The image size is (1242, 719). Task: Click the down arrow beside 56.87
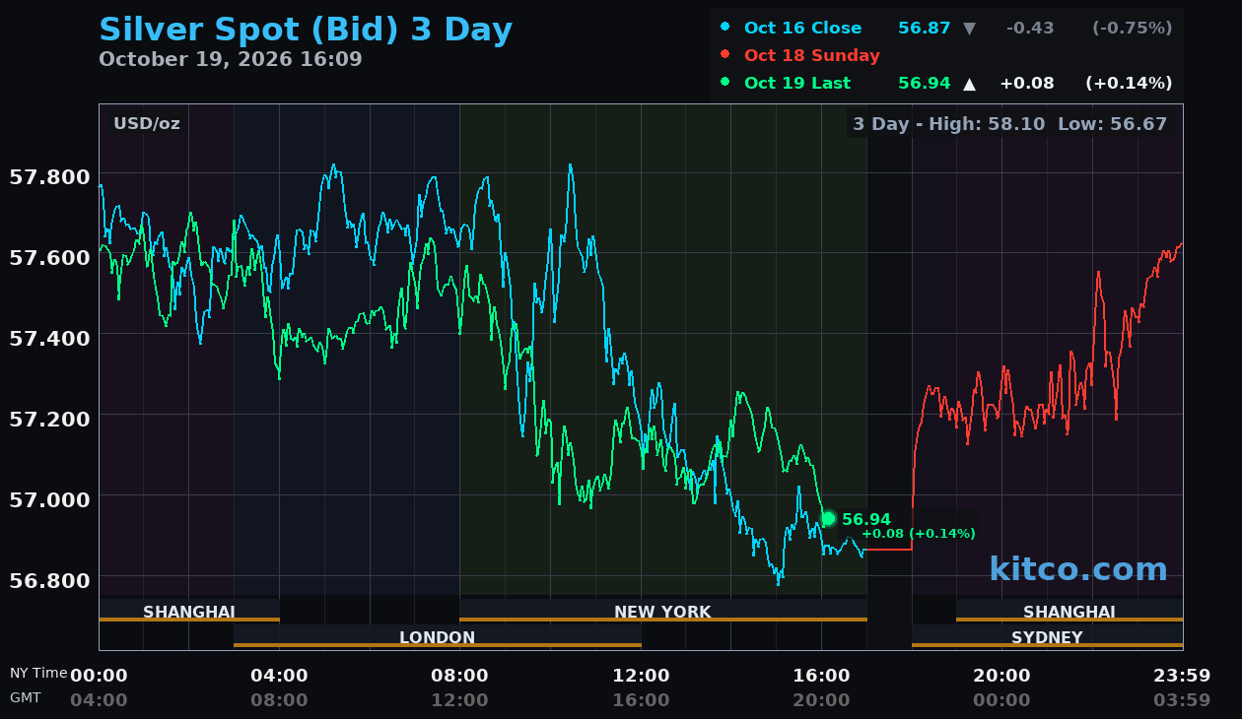969,29
